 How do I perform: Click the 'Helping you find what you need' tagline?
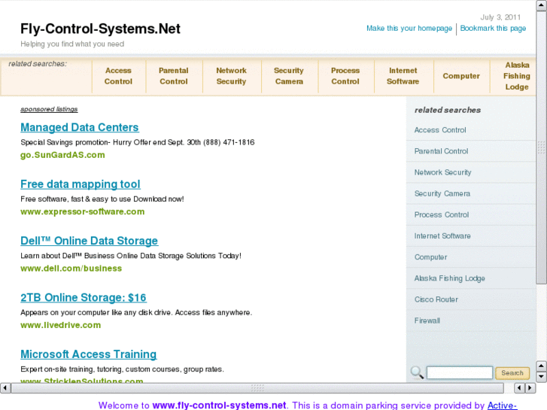tap(72, 44)
